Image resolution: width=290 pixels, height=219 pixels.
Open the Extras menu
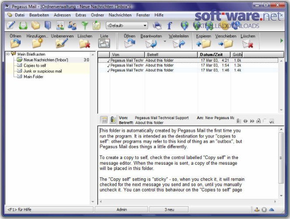point(80,15)
